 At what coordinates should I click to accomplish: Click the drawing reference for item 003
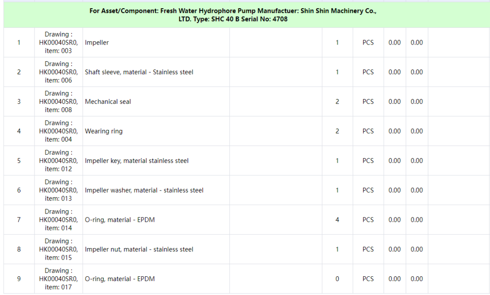(x=58, y=43)
